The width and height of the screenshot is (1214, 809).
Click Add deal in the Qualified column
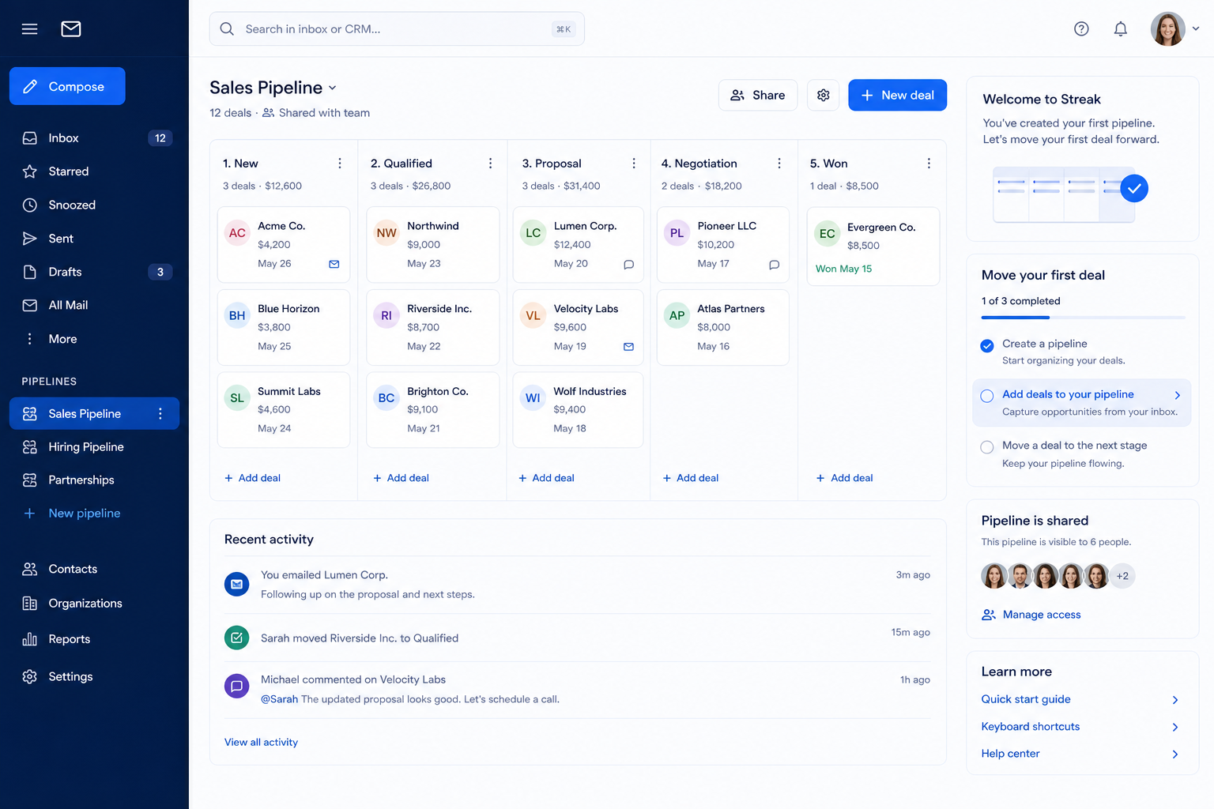click(x=401, y=478)
